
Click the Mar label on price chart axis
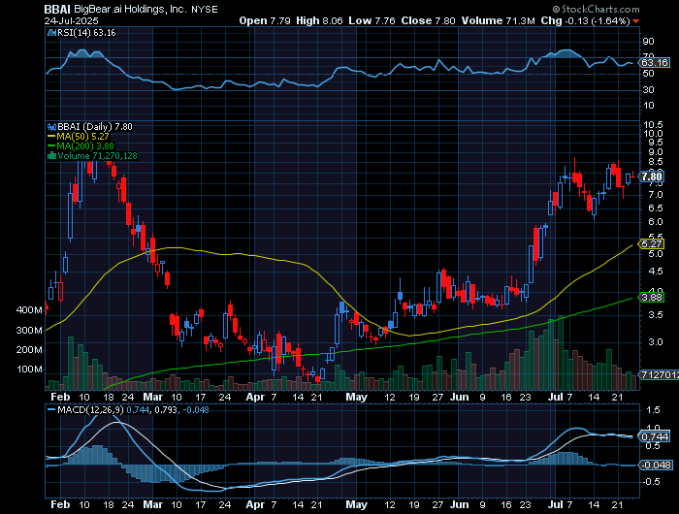click(x=153, y=397)
